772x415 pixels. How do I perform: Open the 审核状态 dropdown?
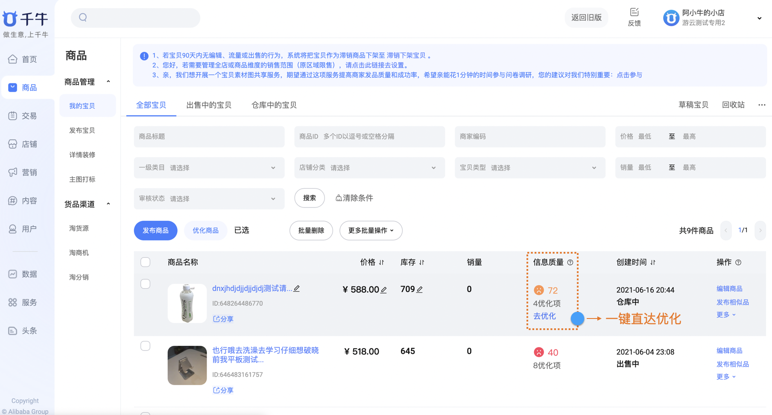[x=209, y=199]
